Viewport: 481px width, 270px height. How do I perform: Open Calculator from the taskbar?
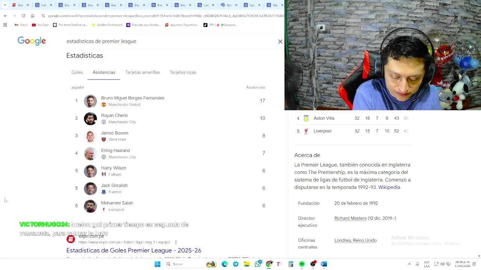tap(291, 264)
